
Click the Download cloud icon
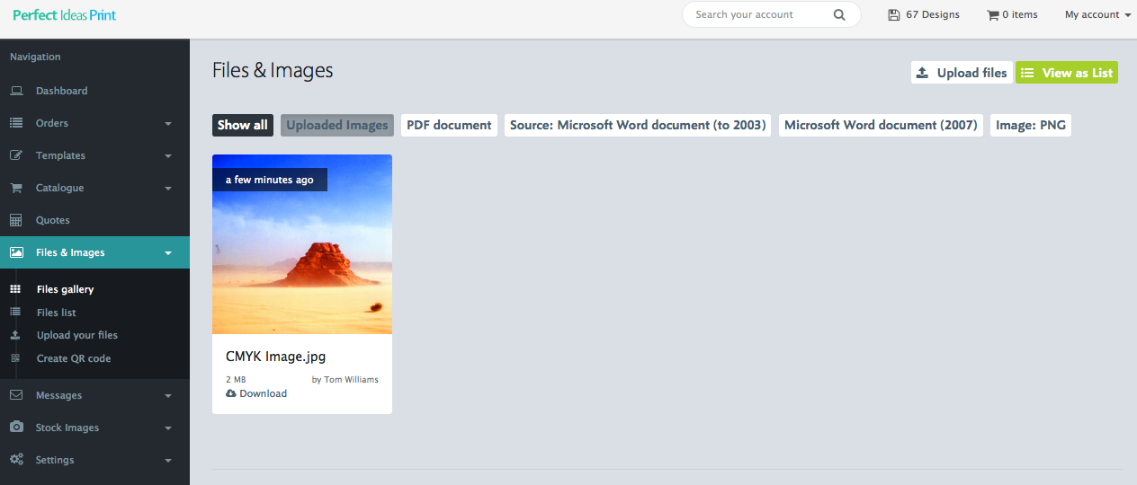(231, 393)
